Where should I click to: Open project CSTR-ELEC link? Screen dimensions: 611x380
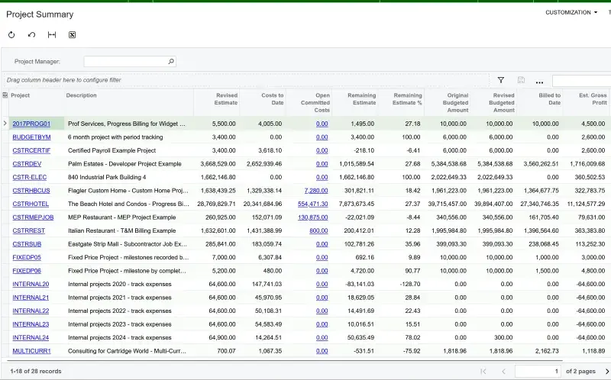coord(30,177)
